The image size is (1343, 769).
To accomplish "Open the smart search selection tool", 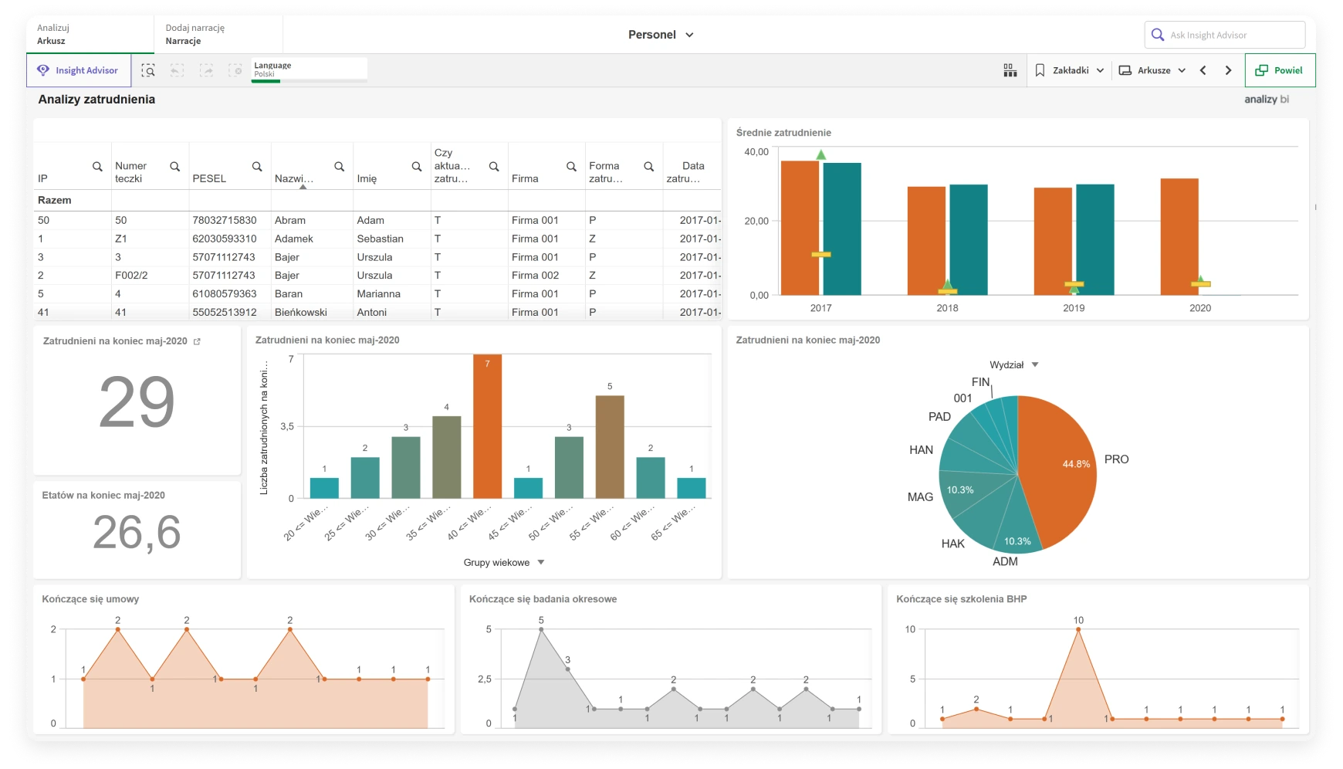I will tap(148, 70).
